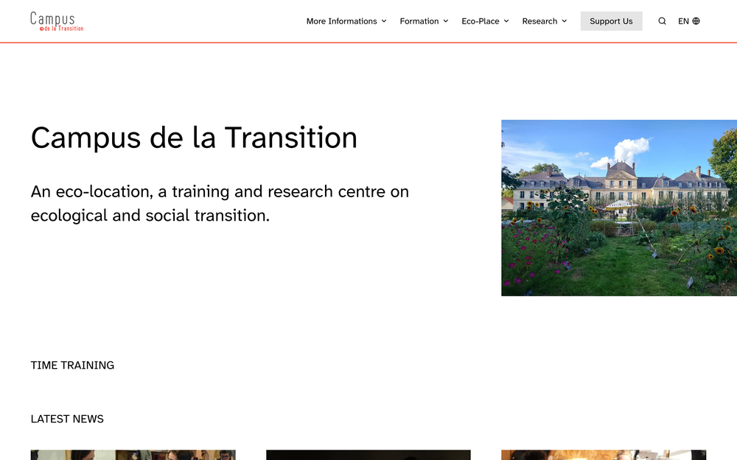737x460 pixels.
Task: Click the Campus de la Transition logo
Action: coord(57,21)
